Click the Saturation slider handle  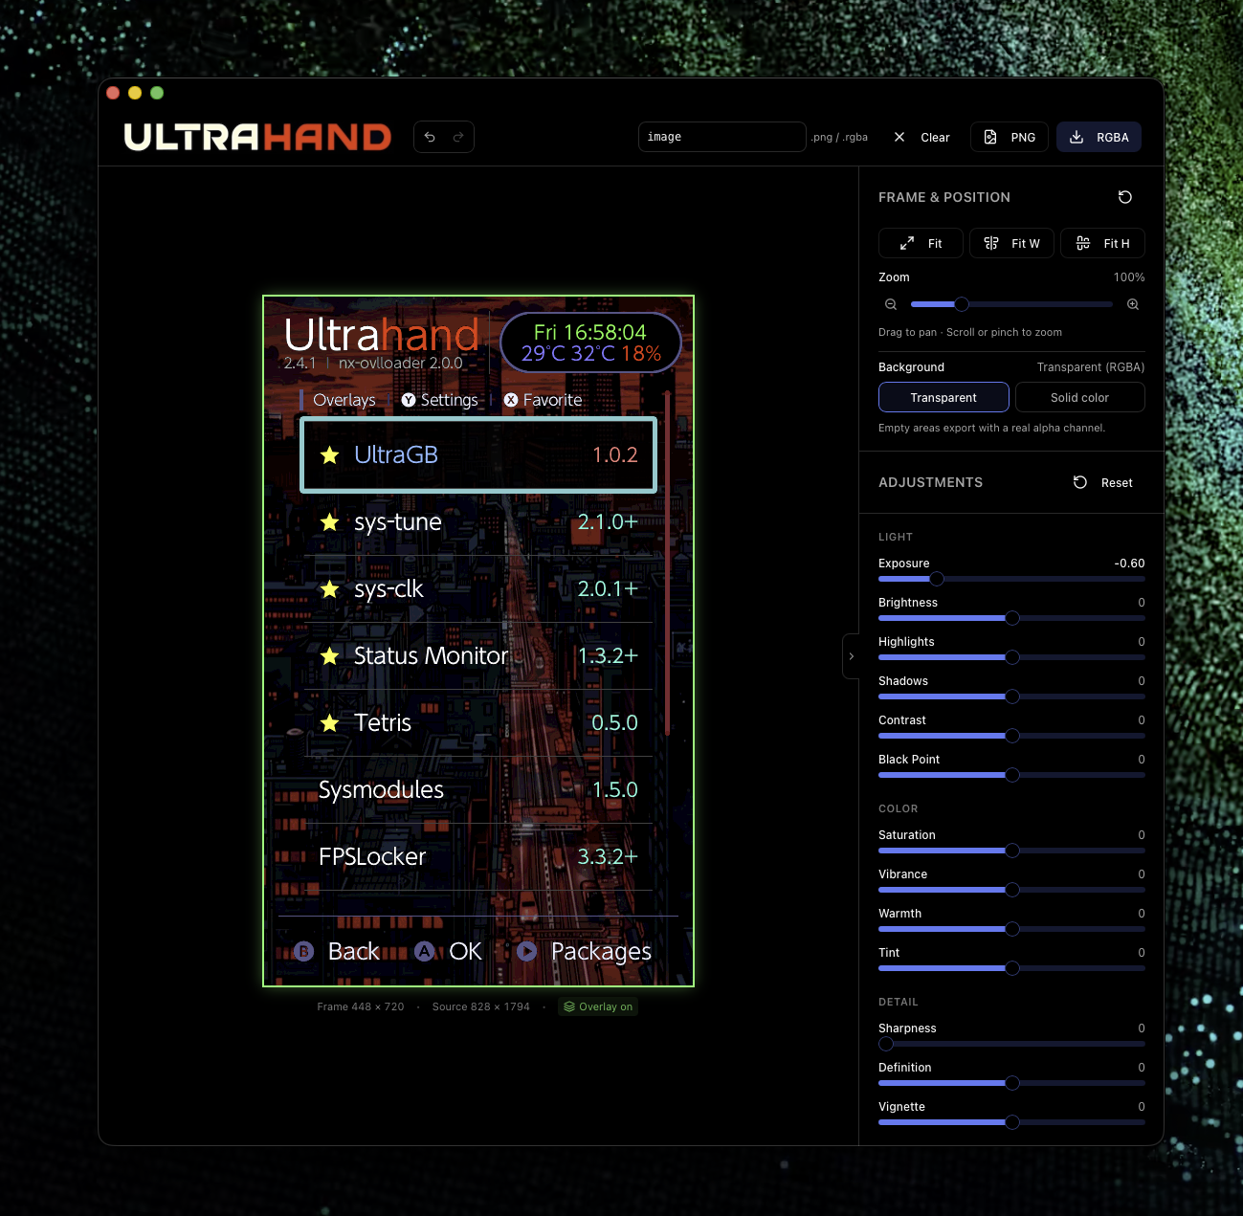1012,851
